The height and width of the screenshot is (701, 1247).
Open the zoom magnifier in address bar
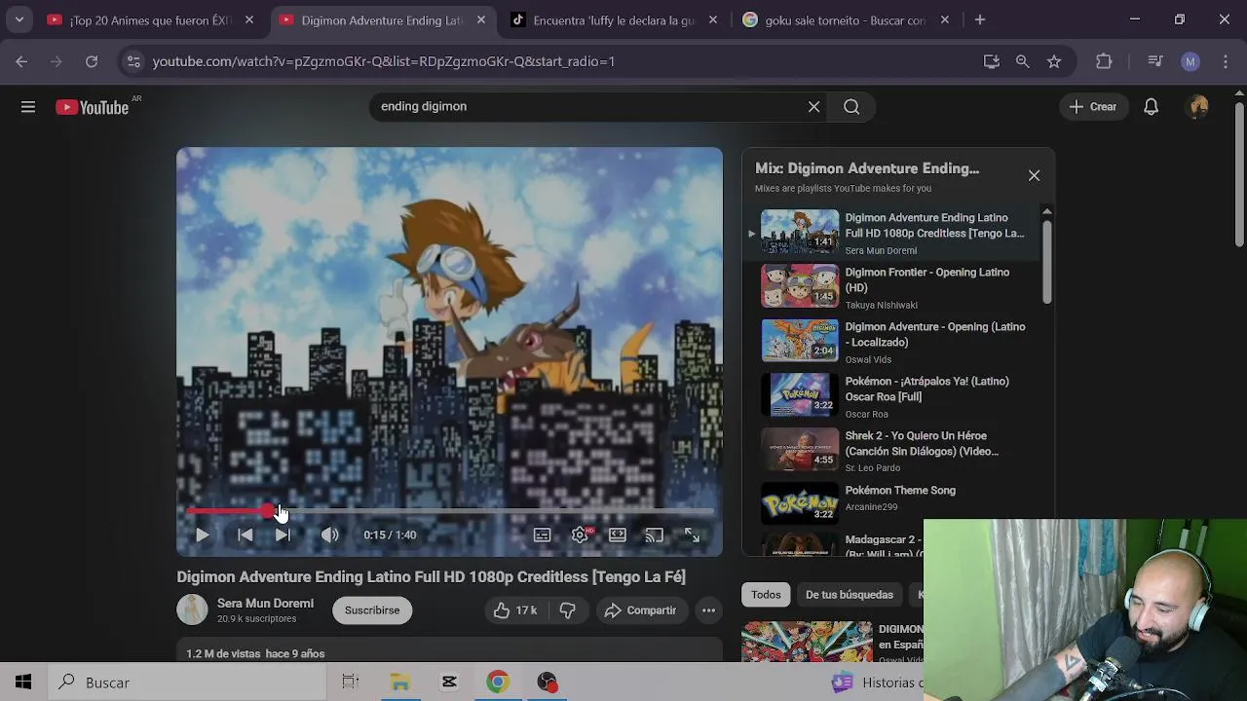coord(1022,61)
